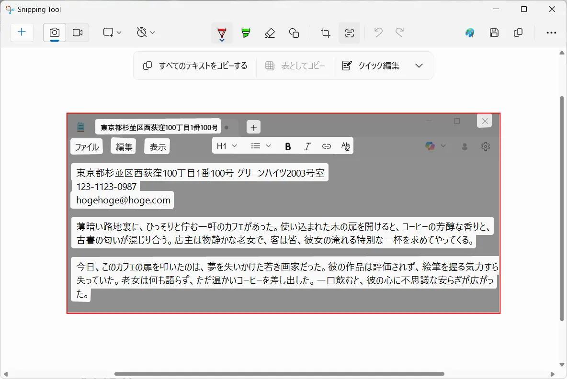Select the text line starting 失っていた
This screenshot has height=379, width=567.
coord(285,280)
